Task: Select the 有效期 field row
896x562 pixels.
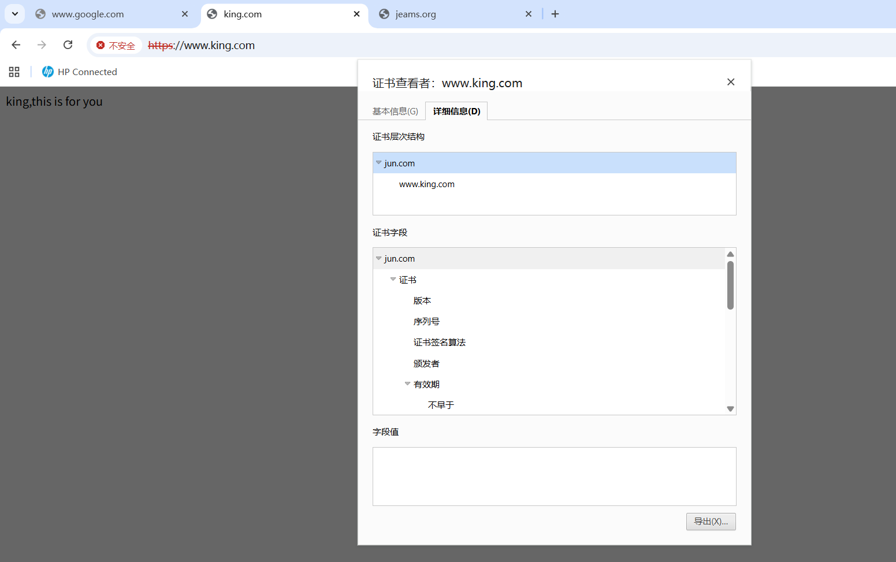Action: tap(549, 384)
